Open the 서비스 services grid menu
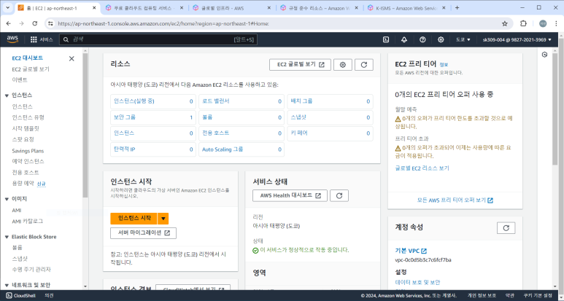 pyautogui.click(x=42, y=39)
